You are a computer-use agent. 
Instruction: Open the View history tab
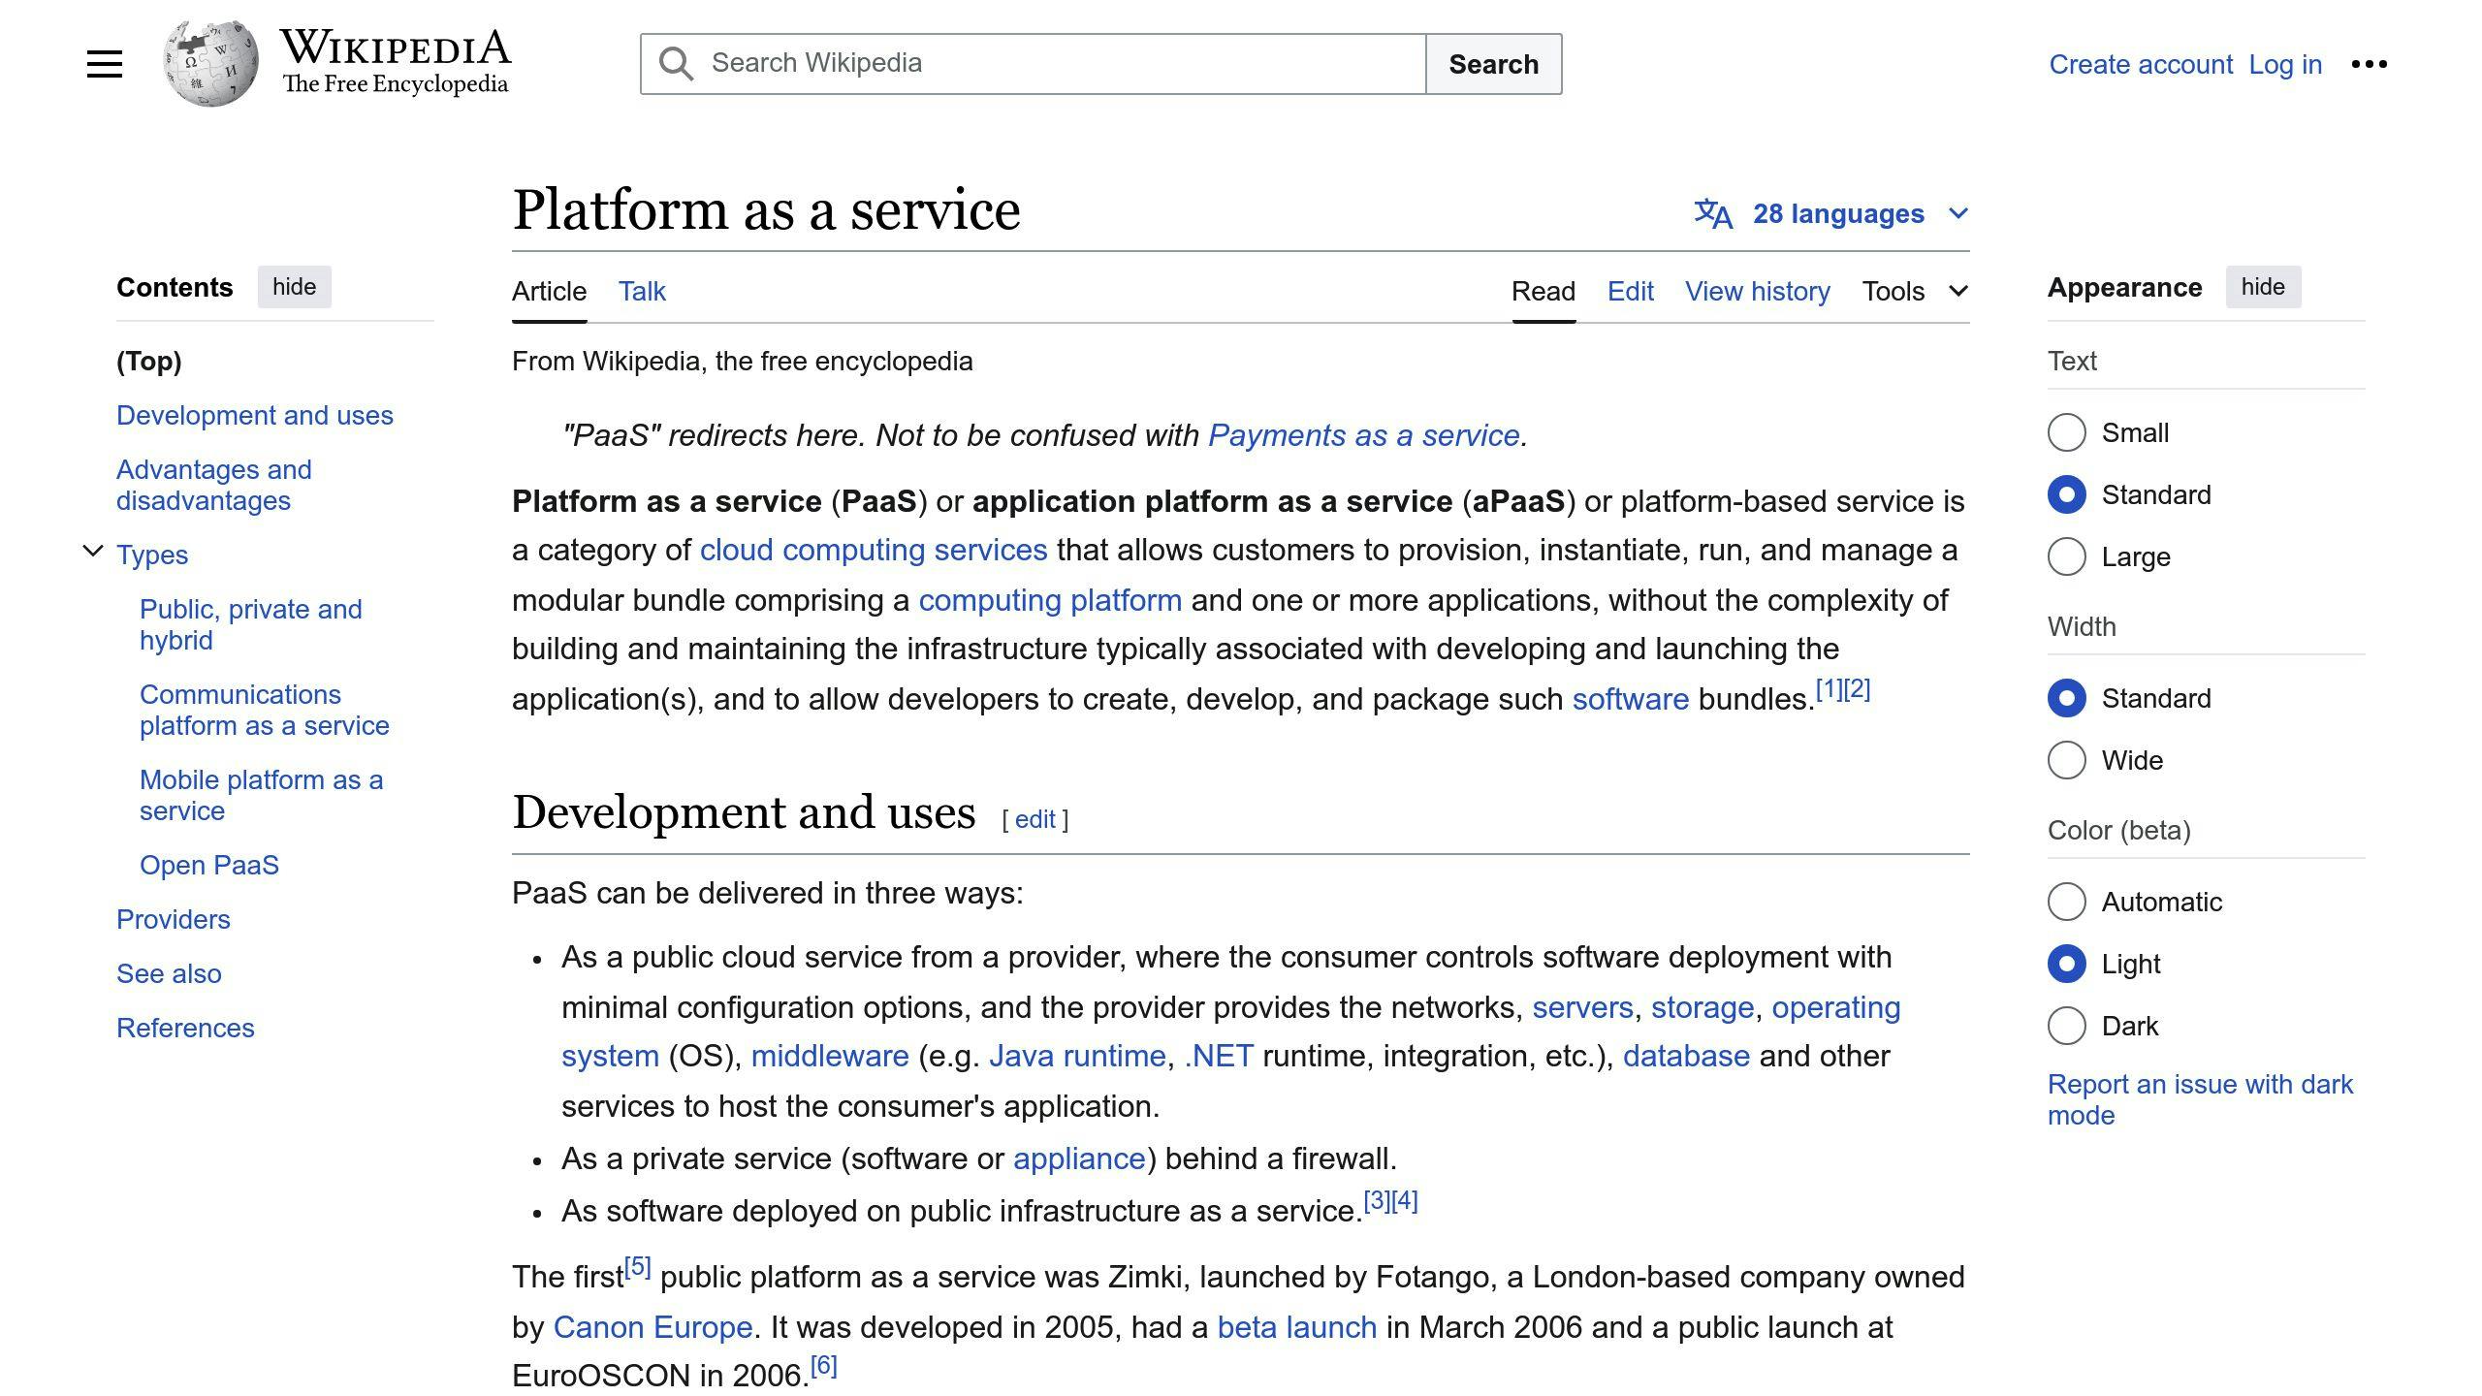click(1758, 291)
